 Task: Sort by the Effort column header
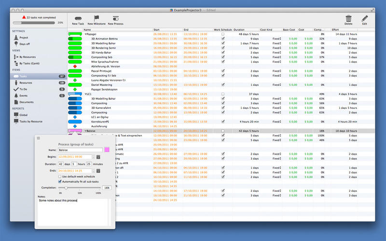click(344, 30)
